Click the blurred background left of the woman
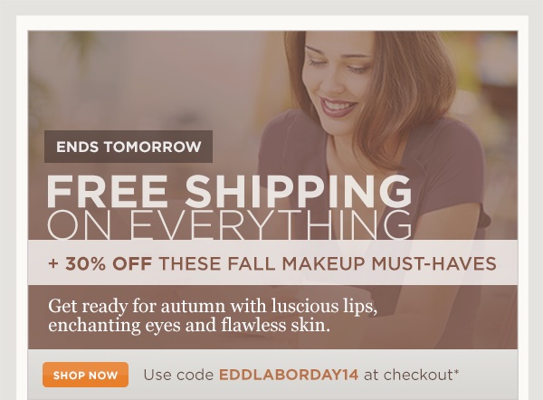Image resolution: width=543 pixels, height=400 pixels. click(156, 80)
